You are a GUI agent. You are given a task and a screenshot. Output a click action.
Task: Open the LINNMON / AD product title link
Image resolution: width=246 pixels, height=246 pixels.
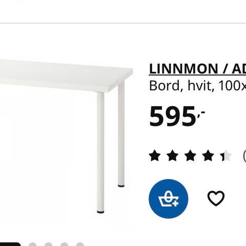click(x=197, y=69)
